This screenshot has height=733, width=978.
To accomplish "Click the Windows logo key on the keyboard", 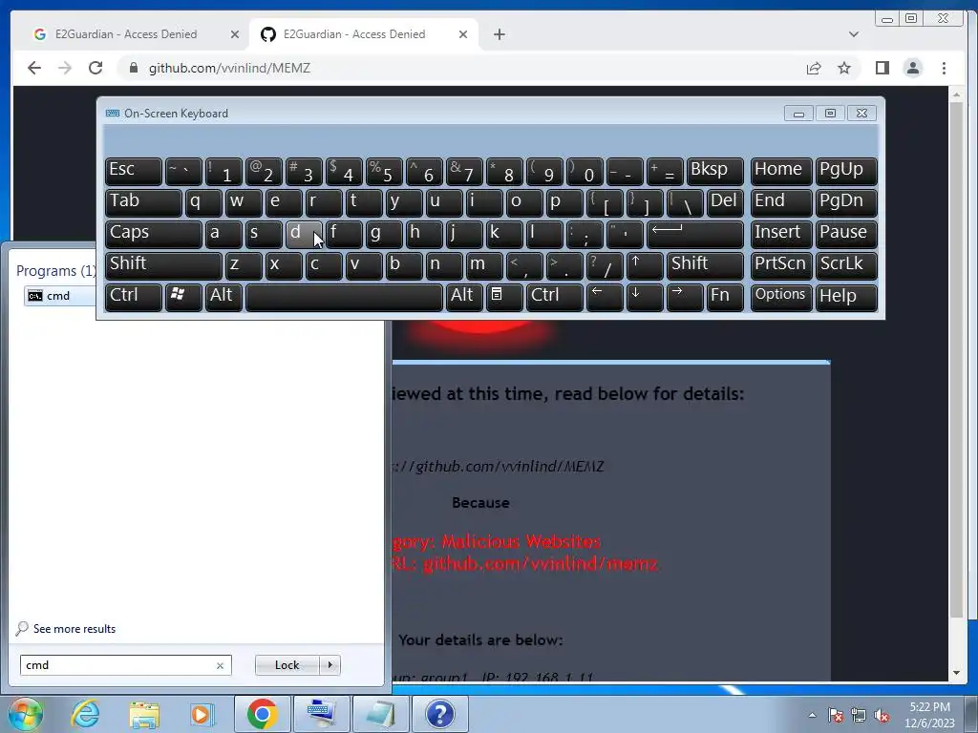I will pyautogui.click(x=182, y=297).
